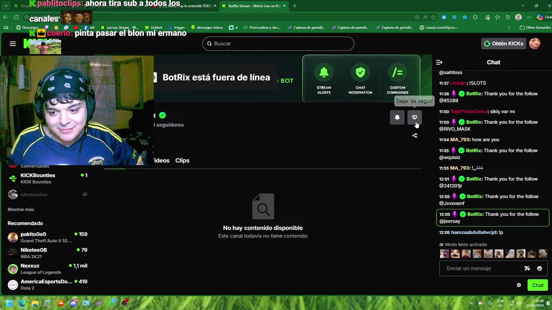The width and height of the screenshot is (552, 310).
Task: Click TaytYirtanZenci username in chat
Action: pos(469,112)
